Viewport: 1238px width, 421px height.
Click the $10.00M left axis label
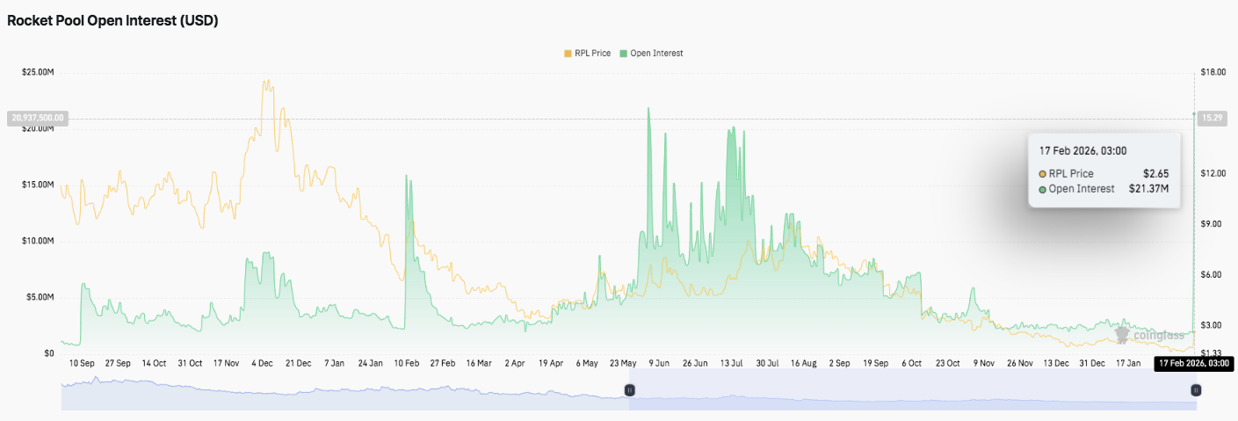(x=38, y=241)
